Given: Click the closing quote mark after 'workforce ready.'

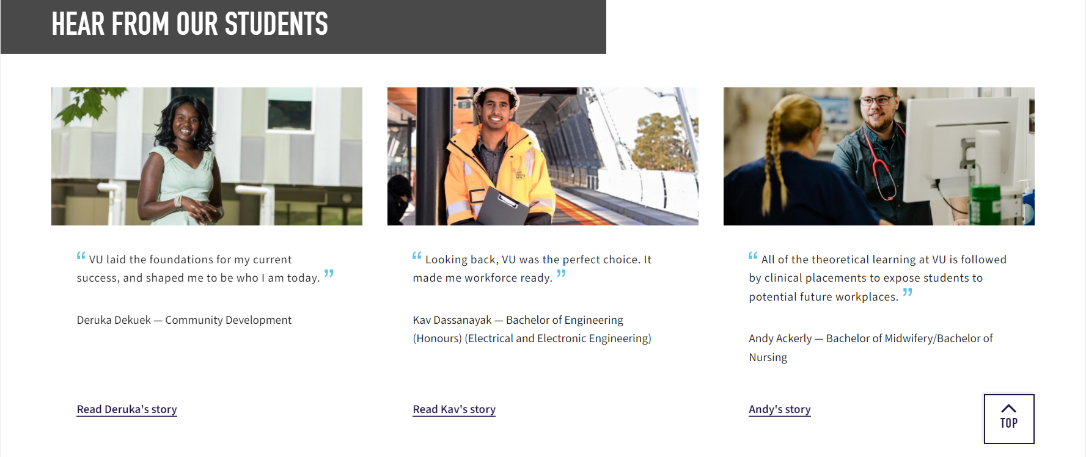Looking at the screenshot, I should (561, 274).
